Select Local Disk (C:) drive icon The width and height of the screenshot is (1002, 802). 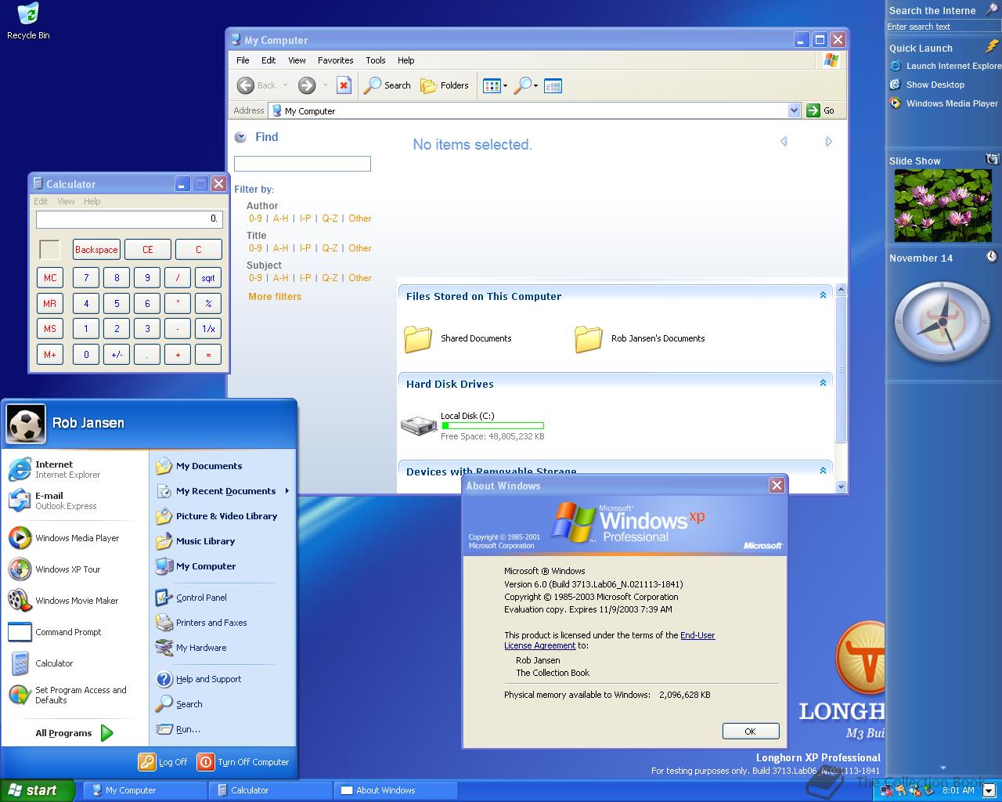pos(419,425)
